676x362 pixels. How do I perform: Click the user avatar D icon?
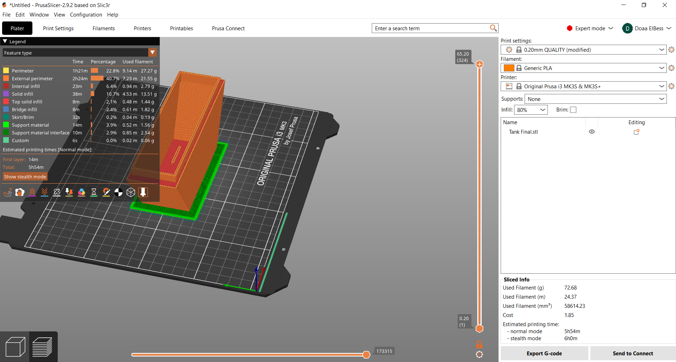[x=627, y=28]
